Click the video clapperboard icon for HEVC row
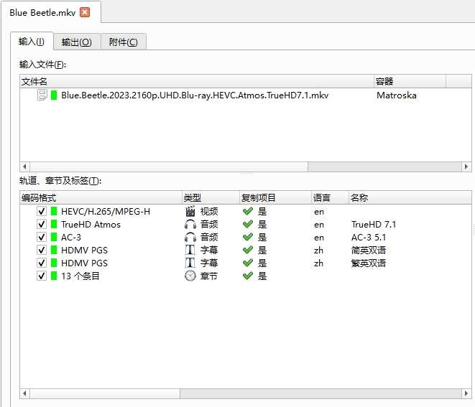Viewport: 475px width, 407px height. pyautogui.click(x=190, y=211)
